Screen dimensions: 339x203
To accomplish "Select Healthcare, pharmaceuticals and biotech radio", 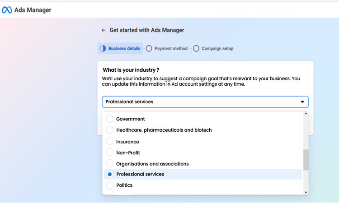I will [x=110, y=130].
